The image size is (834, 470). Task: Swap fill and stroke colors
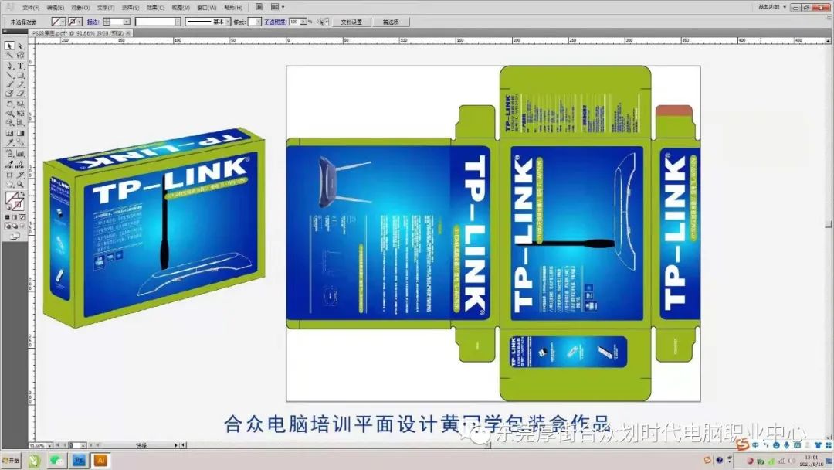tap(22, 194)
